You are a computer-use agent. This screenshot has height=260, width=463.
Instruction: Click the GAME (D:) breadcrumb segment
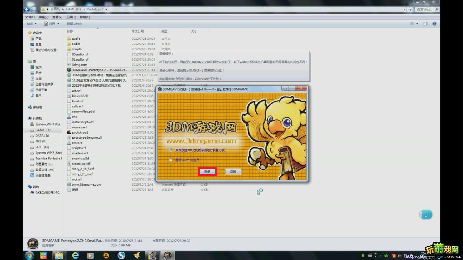(x=73, y=9)
